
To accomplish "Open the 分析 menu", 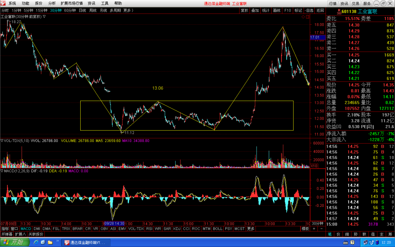I will coord(52,3).
